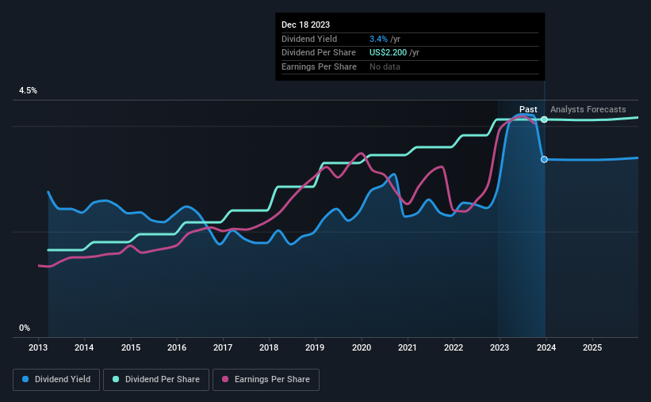The width and height of the screenshot is (651, 402).
Task: Toggle the Earnings Per Share legend button
Action: tap(266, 380)
